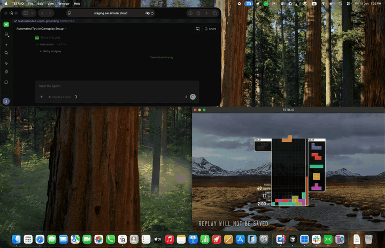This screenshot has width=385, height=248.
Task: Open the Help menu
Action: coord(77,4)
